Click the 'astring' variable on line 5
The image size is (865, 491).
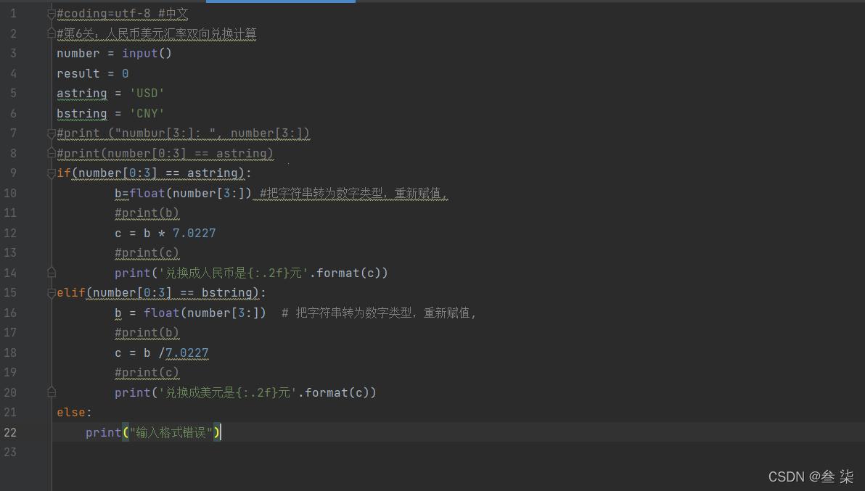coord(82,94)
